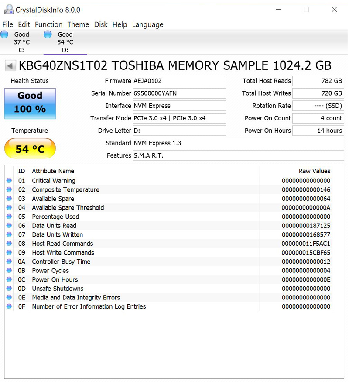The height and width of the screenshot is (382, 349).
Task: Open the Help menu
Action: 120,24
